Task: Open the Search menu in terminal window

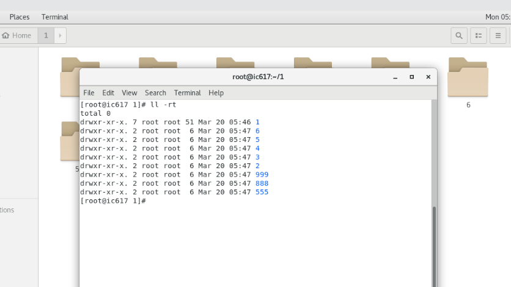Action: pos(155,93)
